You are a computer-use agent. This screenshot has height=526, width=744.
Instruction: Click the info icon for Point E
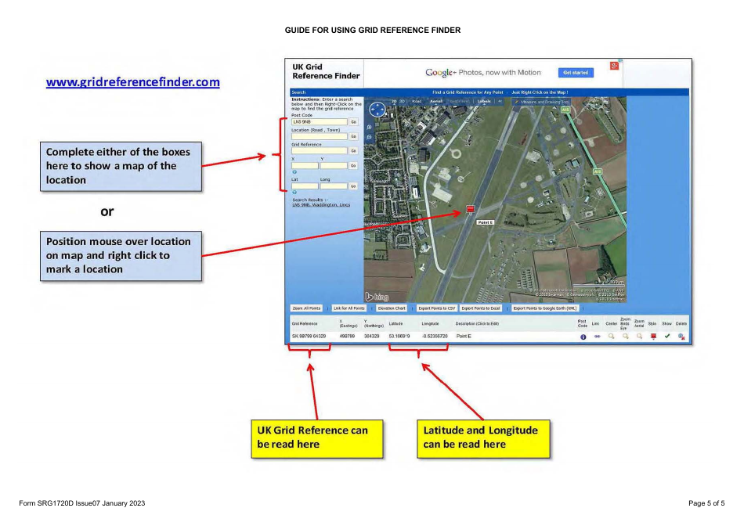click(x=583, y=337)
